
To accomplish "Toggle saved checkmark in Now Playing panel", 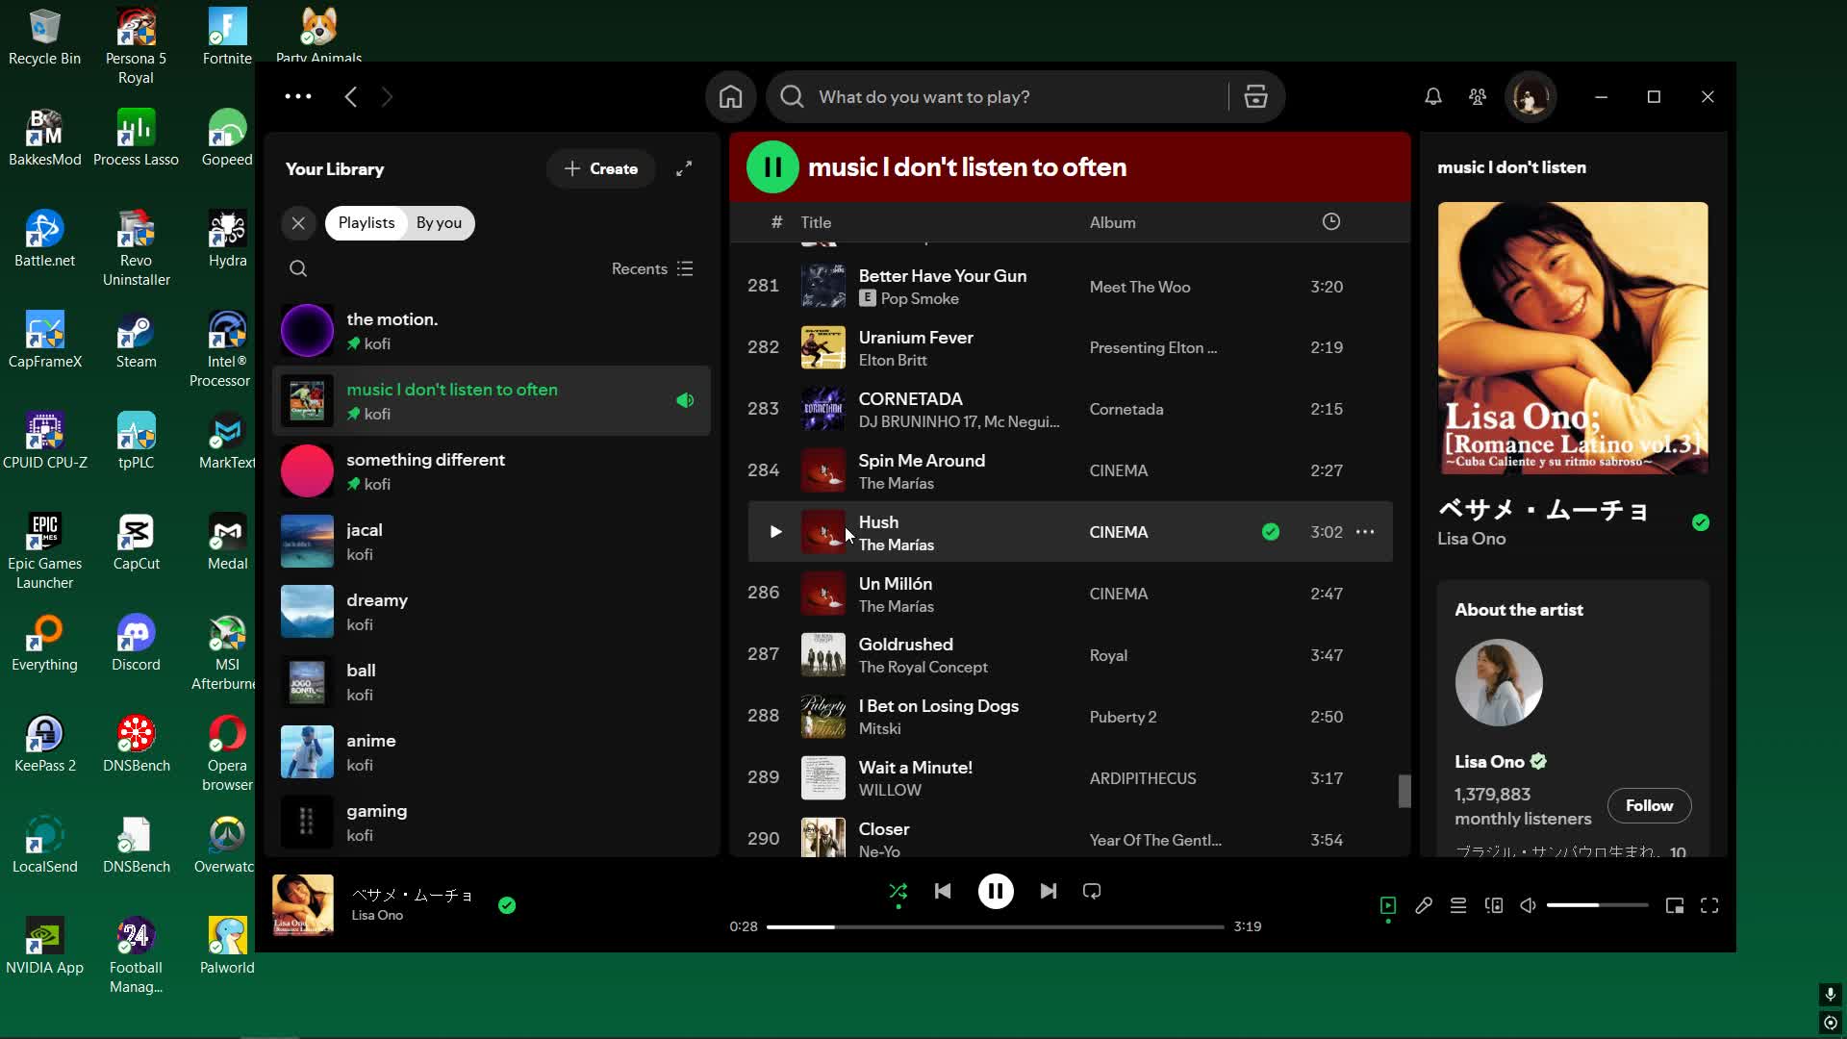I will (1701, 523).
